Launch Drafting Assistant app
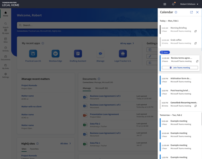 [78, 56]
